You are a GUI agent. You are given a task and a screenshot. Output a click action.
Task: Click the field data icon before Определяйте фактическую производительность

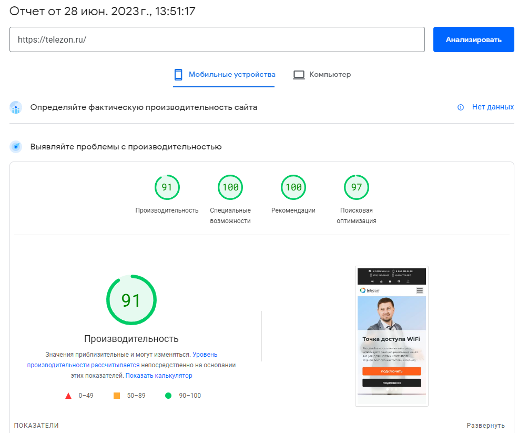click(x=15, y=107)
